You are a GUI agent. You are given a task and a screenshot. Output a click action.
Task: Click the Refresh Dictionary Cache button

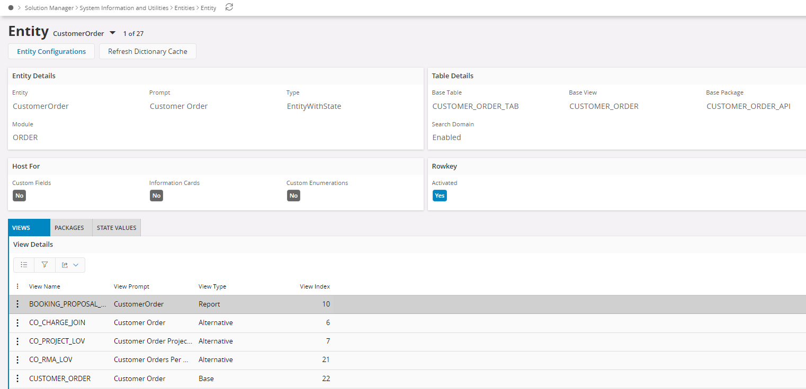[148, 51]
